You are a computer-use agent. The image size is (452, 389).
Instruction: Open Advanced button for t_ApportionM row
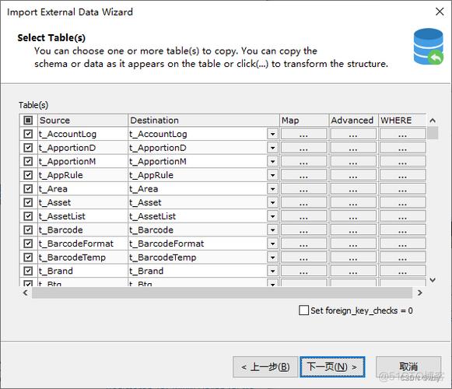[x=353, y=161]
